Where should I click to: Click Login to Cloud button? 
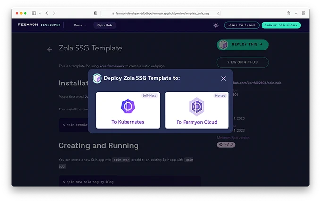(242, 25)
